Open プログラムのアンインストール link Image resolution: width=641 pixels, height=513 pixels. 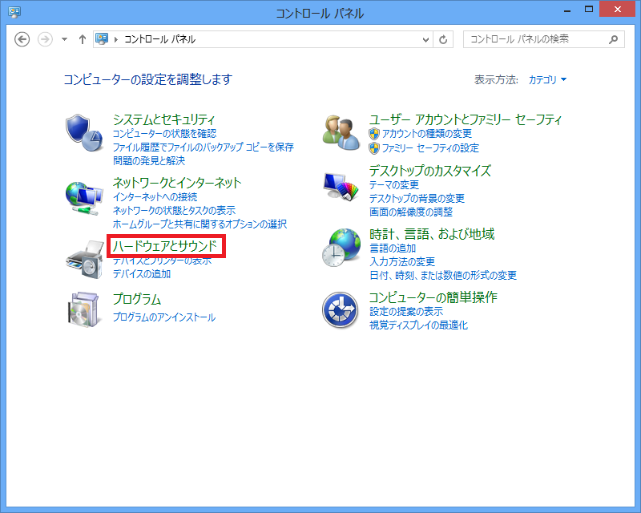163,317
